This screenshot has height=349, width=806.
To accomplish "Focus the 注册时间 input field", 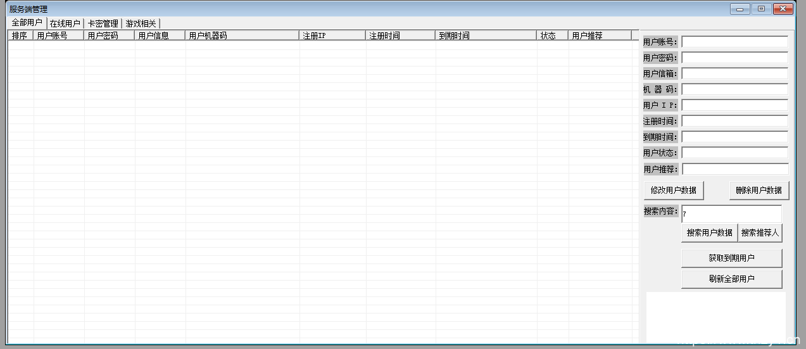I will point(734,121).
